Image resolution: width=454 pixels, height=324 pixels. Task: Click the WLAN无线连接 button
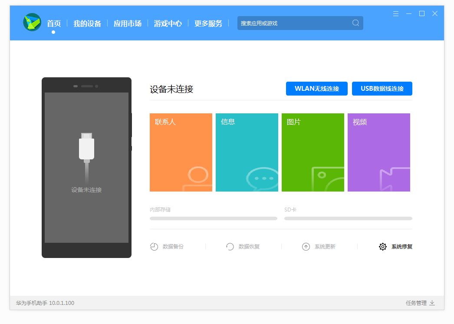point(316,89)
